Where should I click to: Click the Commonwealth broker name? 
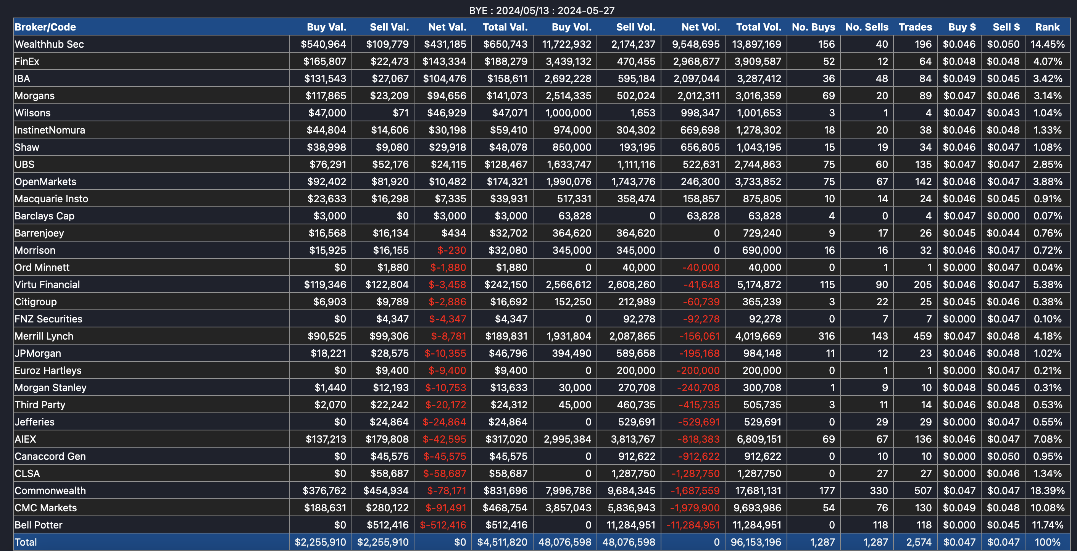tap(50, 490)
